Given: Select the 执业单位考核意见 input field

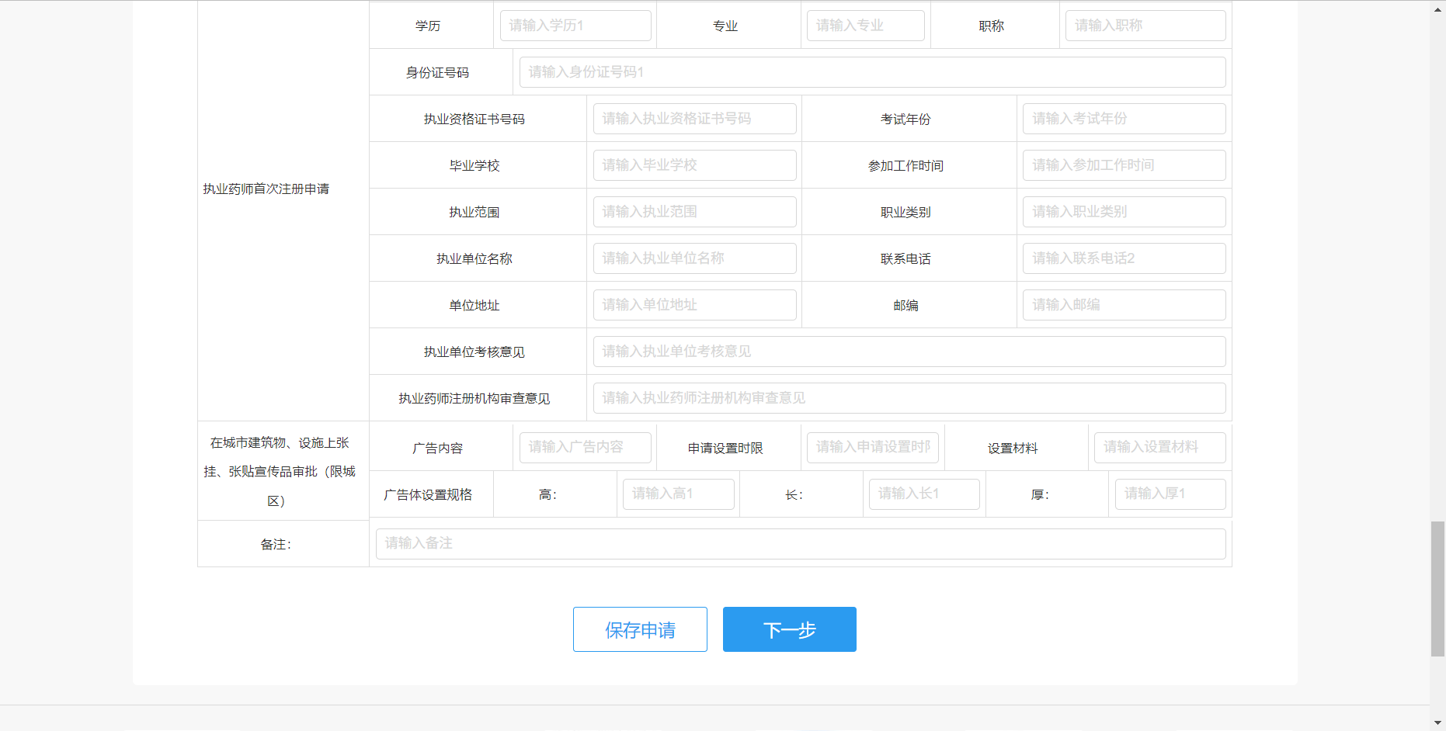Looking at the screenshot, I should 909,352.
